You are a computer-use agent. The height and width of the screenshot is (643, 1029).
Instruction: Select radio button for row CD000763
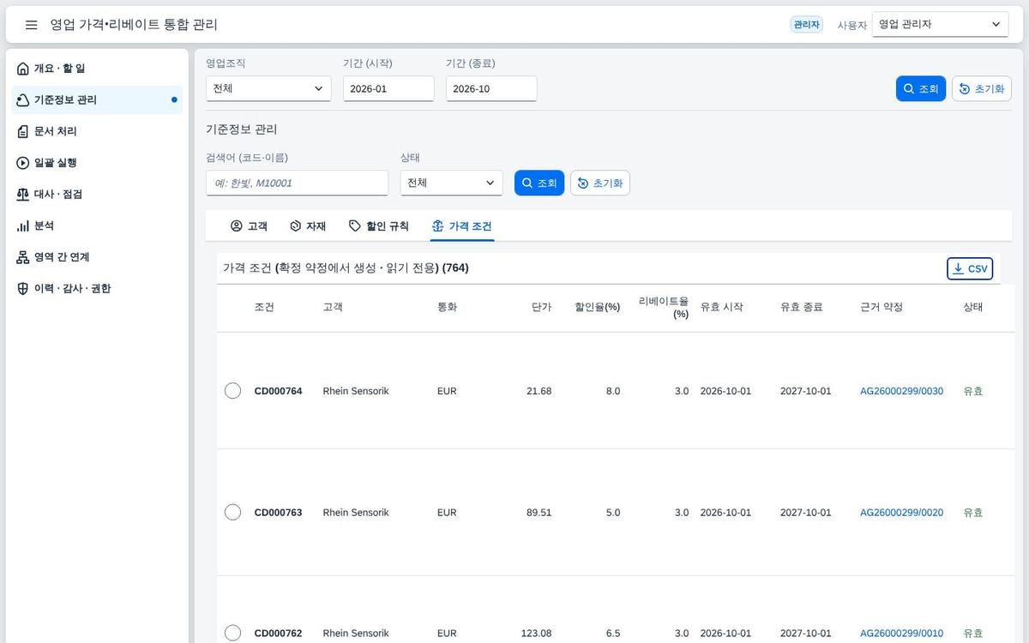tap(232, 513)
